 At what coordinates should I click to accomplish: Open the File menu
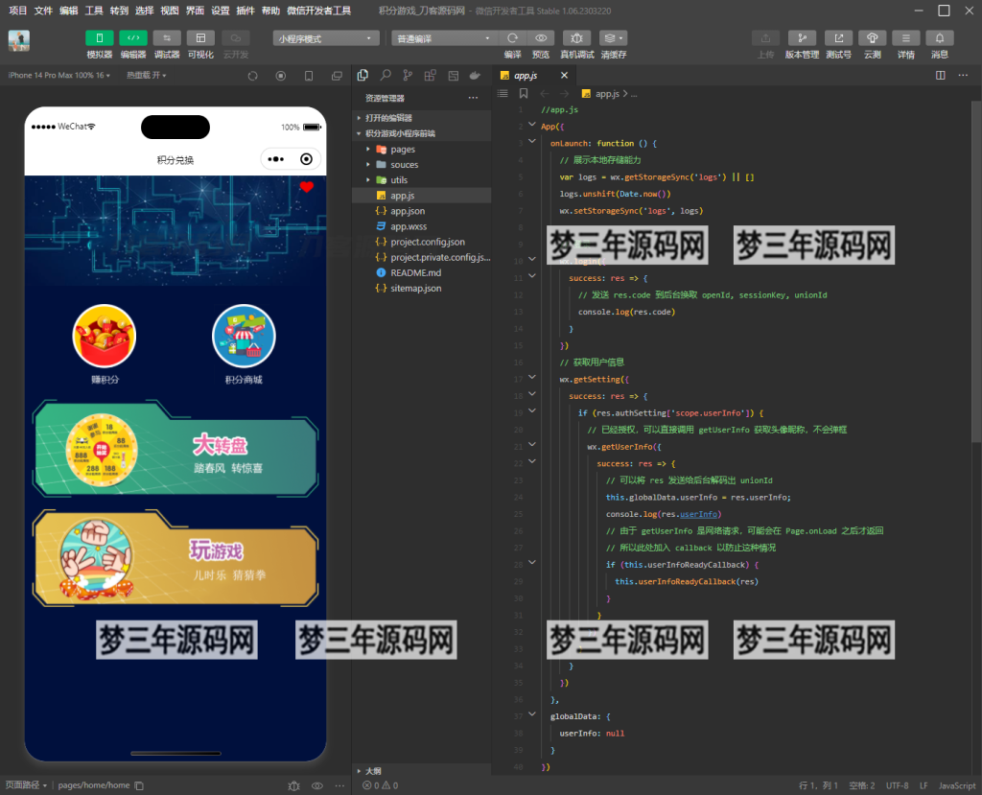point(43,11)
